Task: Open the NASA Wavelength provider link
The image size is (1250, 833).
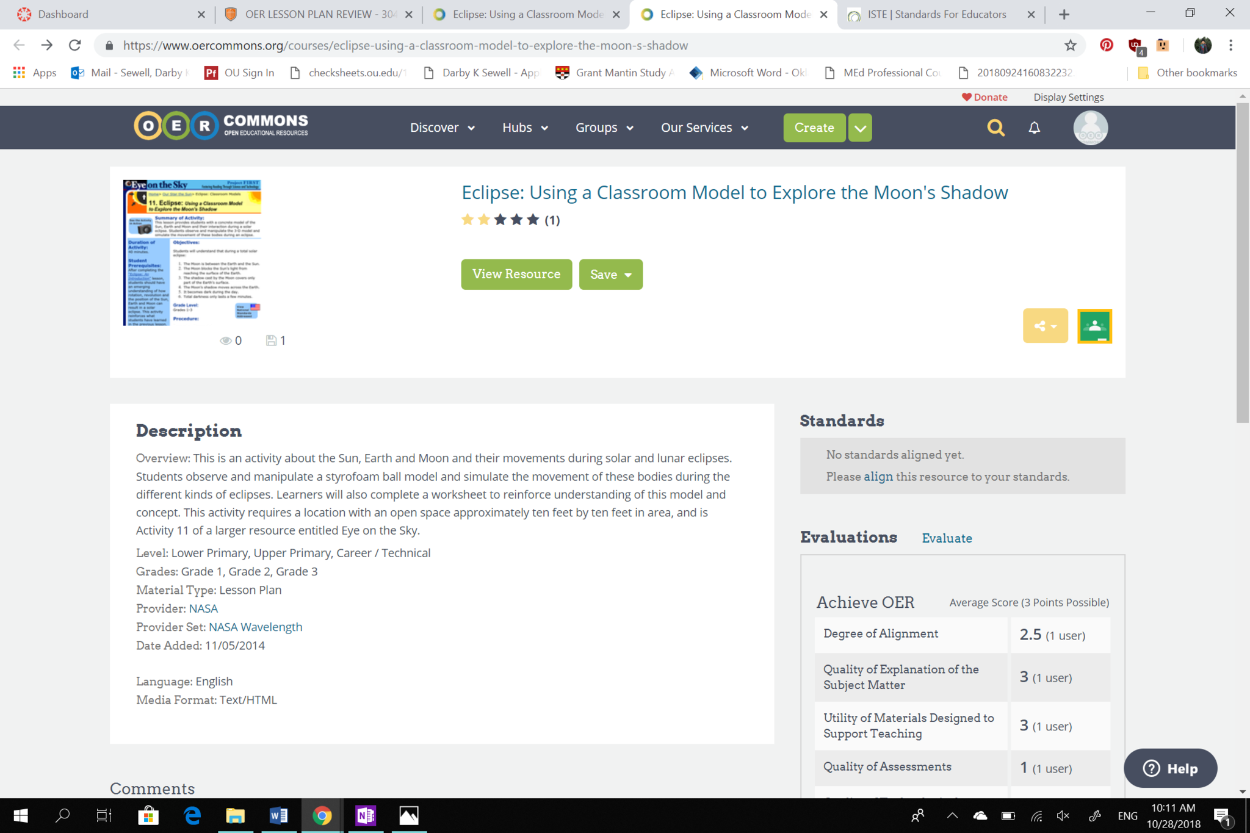Action: tap(255, 627)
